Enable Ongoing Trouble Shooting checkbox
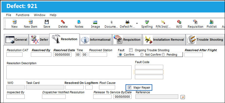225x103 pixels. point(131,50)
